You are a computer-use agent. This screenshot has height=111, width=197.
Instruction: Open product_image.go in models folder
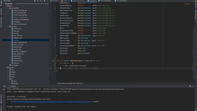pyautogui.click(x=20, y=51)
